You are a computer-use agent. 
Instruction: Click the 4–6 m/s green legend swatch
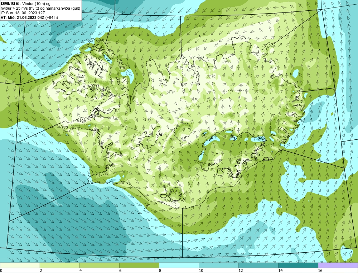[99, 265]
